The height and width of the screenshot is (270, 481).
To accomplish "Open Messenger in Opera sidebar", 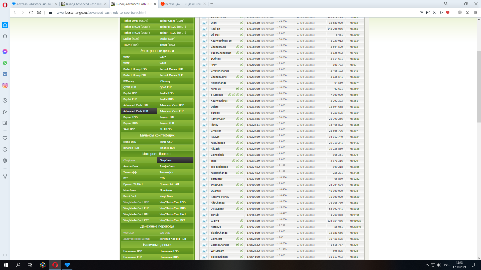I will pos(5,51).
